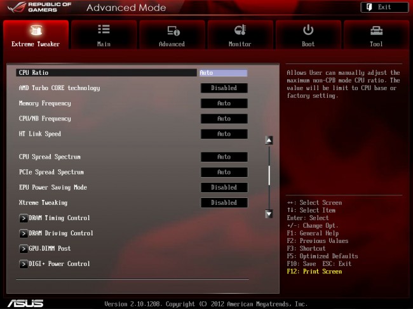Click the Exit door icon

(x=369, y=7)
